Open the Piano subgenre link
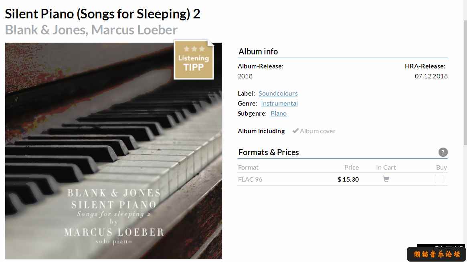Screen dimensions: 467x262 click(279, 114)
